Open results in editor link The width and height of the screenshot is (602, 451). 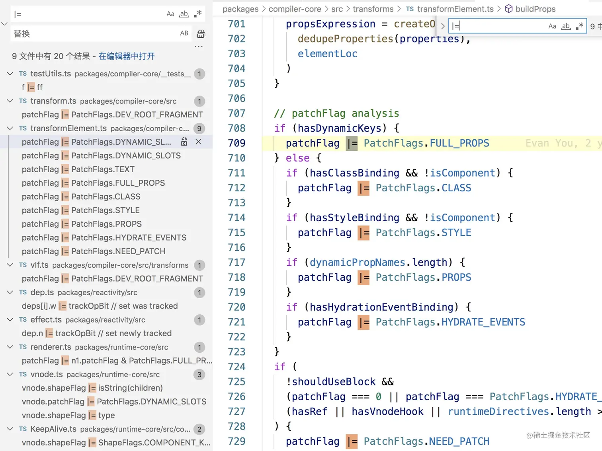127,56
